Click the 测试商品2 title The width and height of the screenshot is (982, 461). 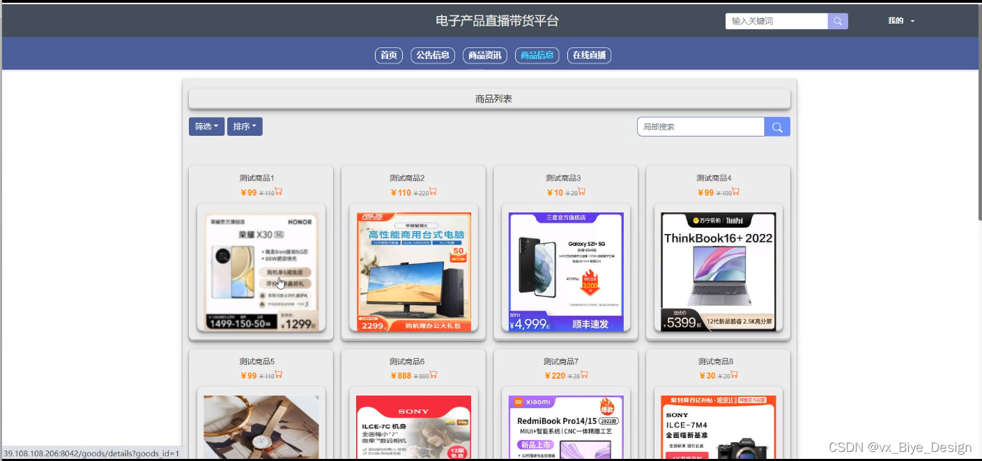(407, 178)
